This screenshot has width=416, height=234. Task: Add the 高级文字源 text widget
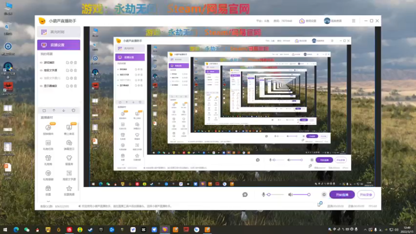click(x=69, y=175)
